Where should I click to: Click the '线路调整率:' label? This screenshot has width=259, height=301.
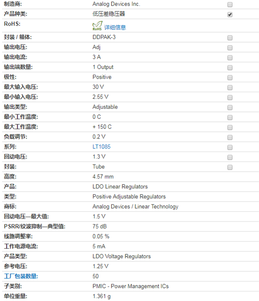click(x=18, y=236)
